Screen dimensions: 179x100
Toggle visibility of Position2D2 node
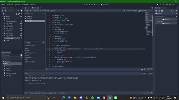(21, 38)
